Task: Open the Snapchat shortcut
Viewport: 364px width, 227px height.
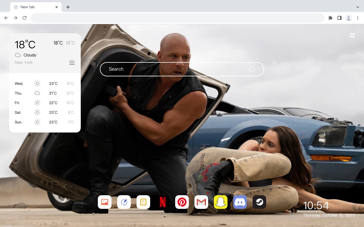Action: click(x=221, y=202)
